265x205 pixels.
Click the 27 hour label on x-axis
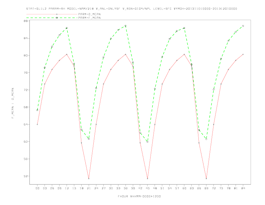click(103, 188)
